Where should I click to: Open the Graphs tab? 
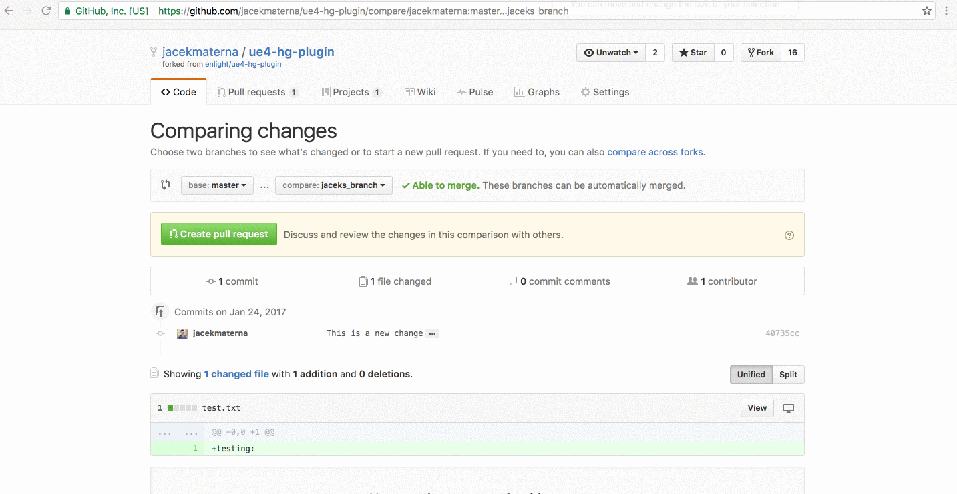coord(537,92)
